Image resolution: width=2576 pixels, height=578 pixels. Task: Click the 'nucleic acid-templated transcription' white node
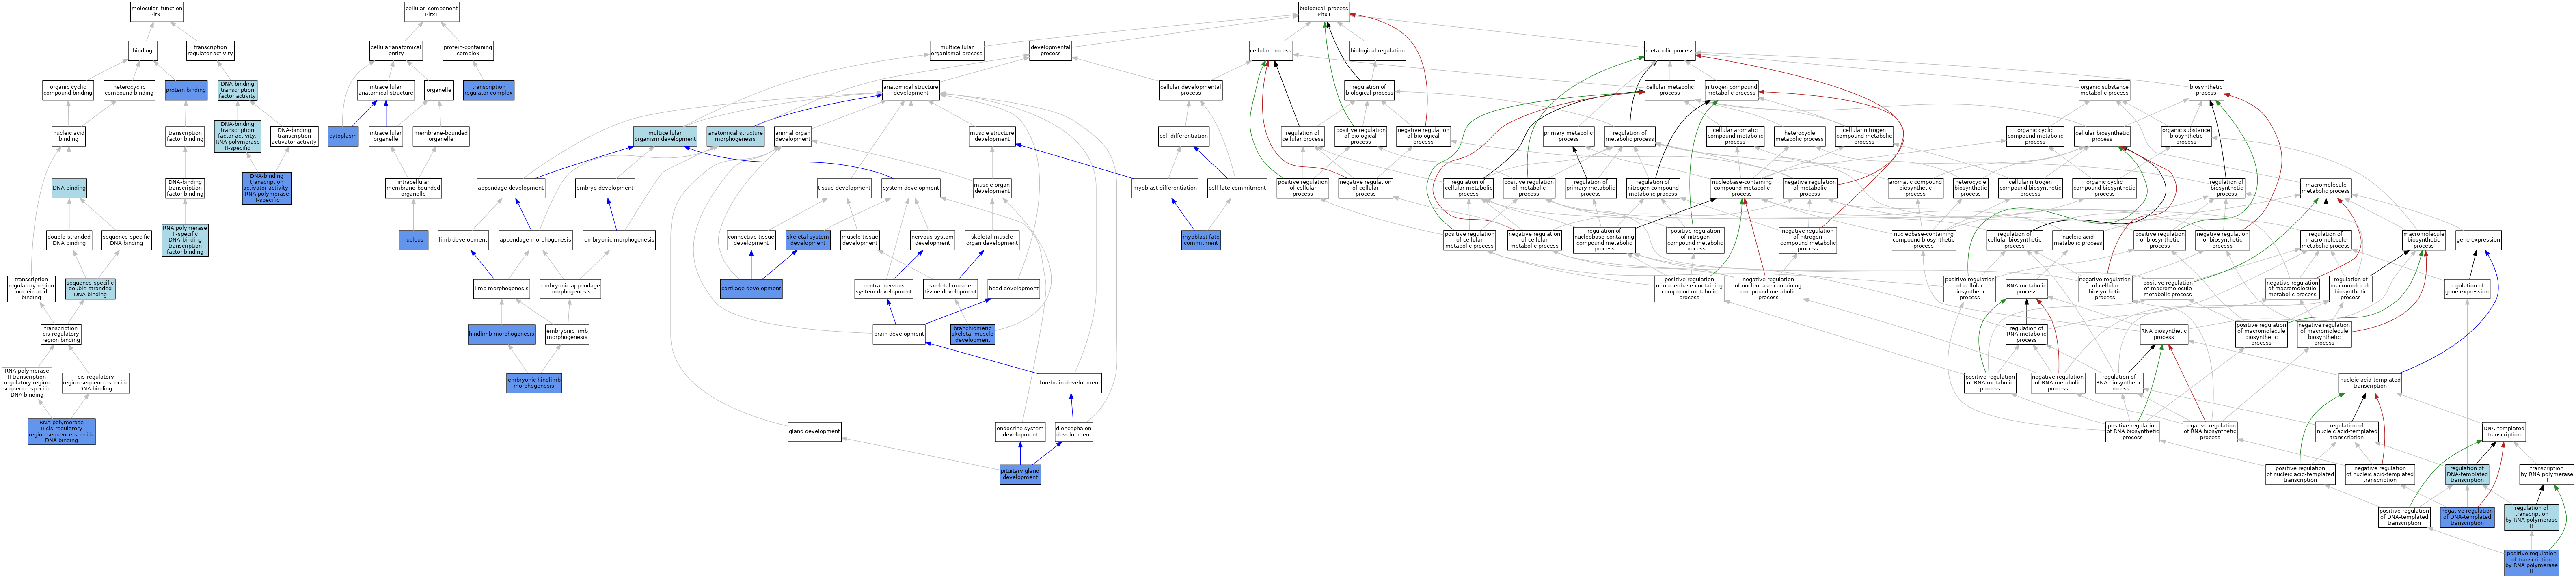(2370, 383)
